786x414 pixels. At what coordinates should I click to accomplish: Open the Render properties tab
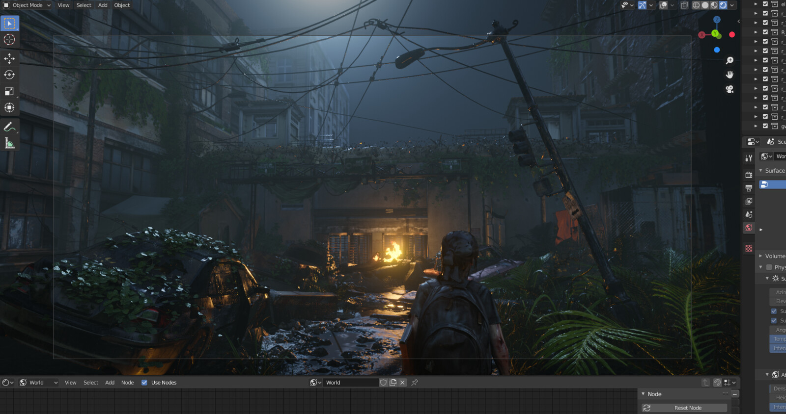click(x=749, y=175)
